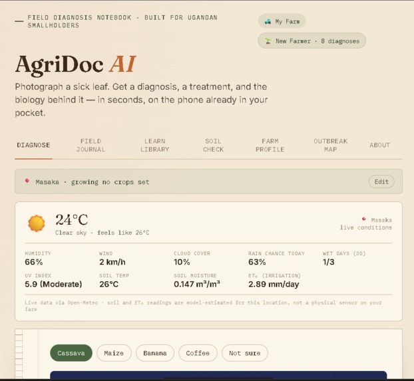Click the Live data via Open-Meteo note
The image size is (414, 381).
pos(203,306)
